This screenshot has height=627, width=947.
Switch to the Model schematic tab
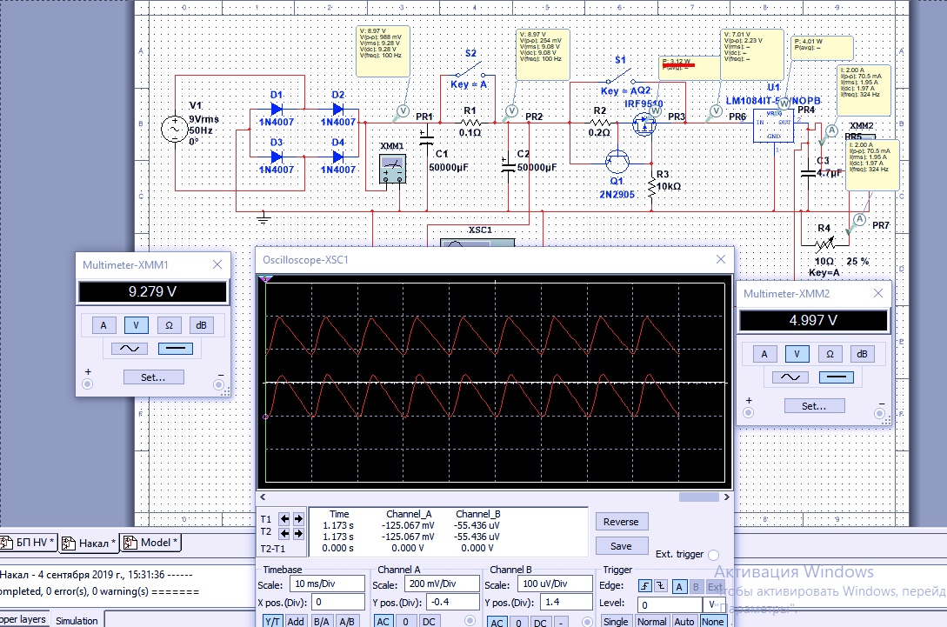(150, 543)
